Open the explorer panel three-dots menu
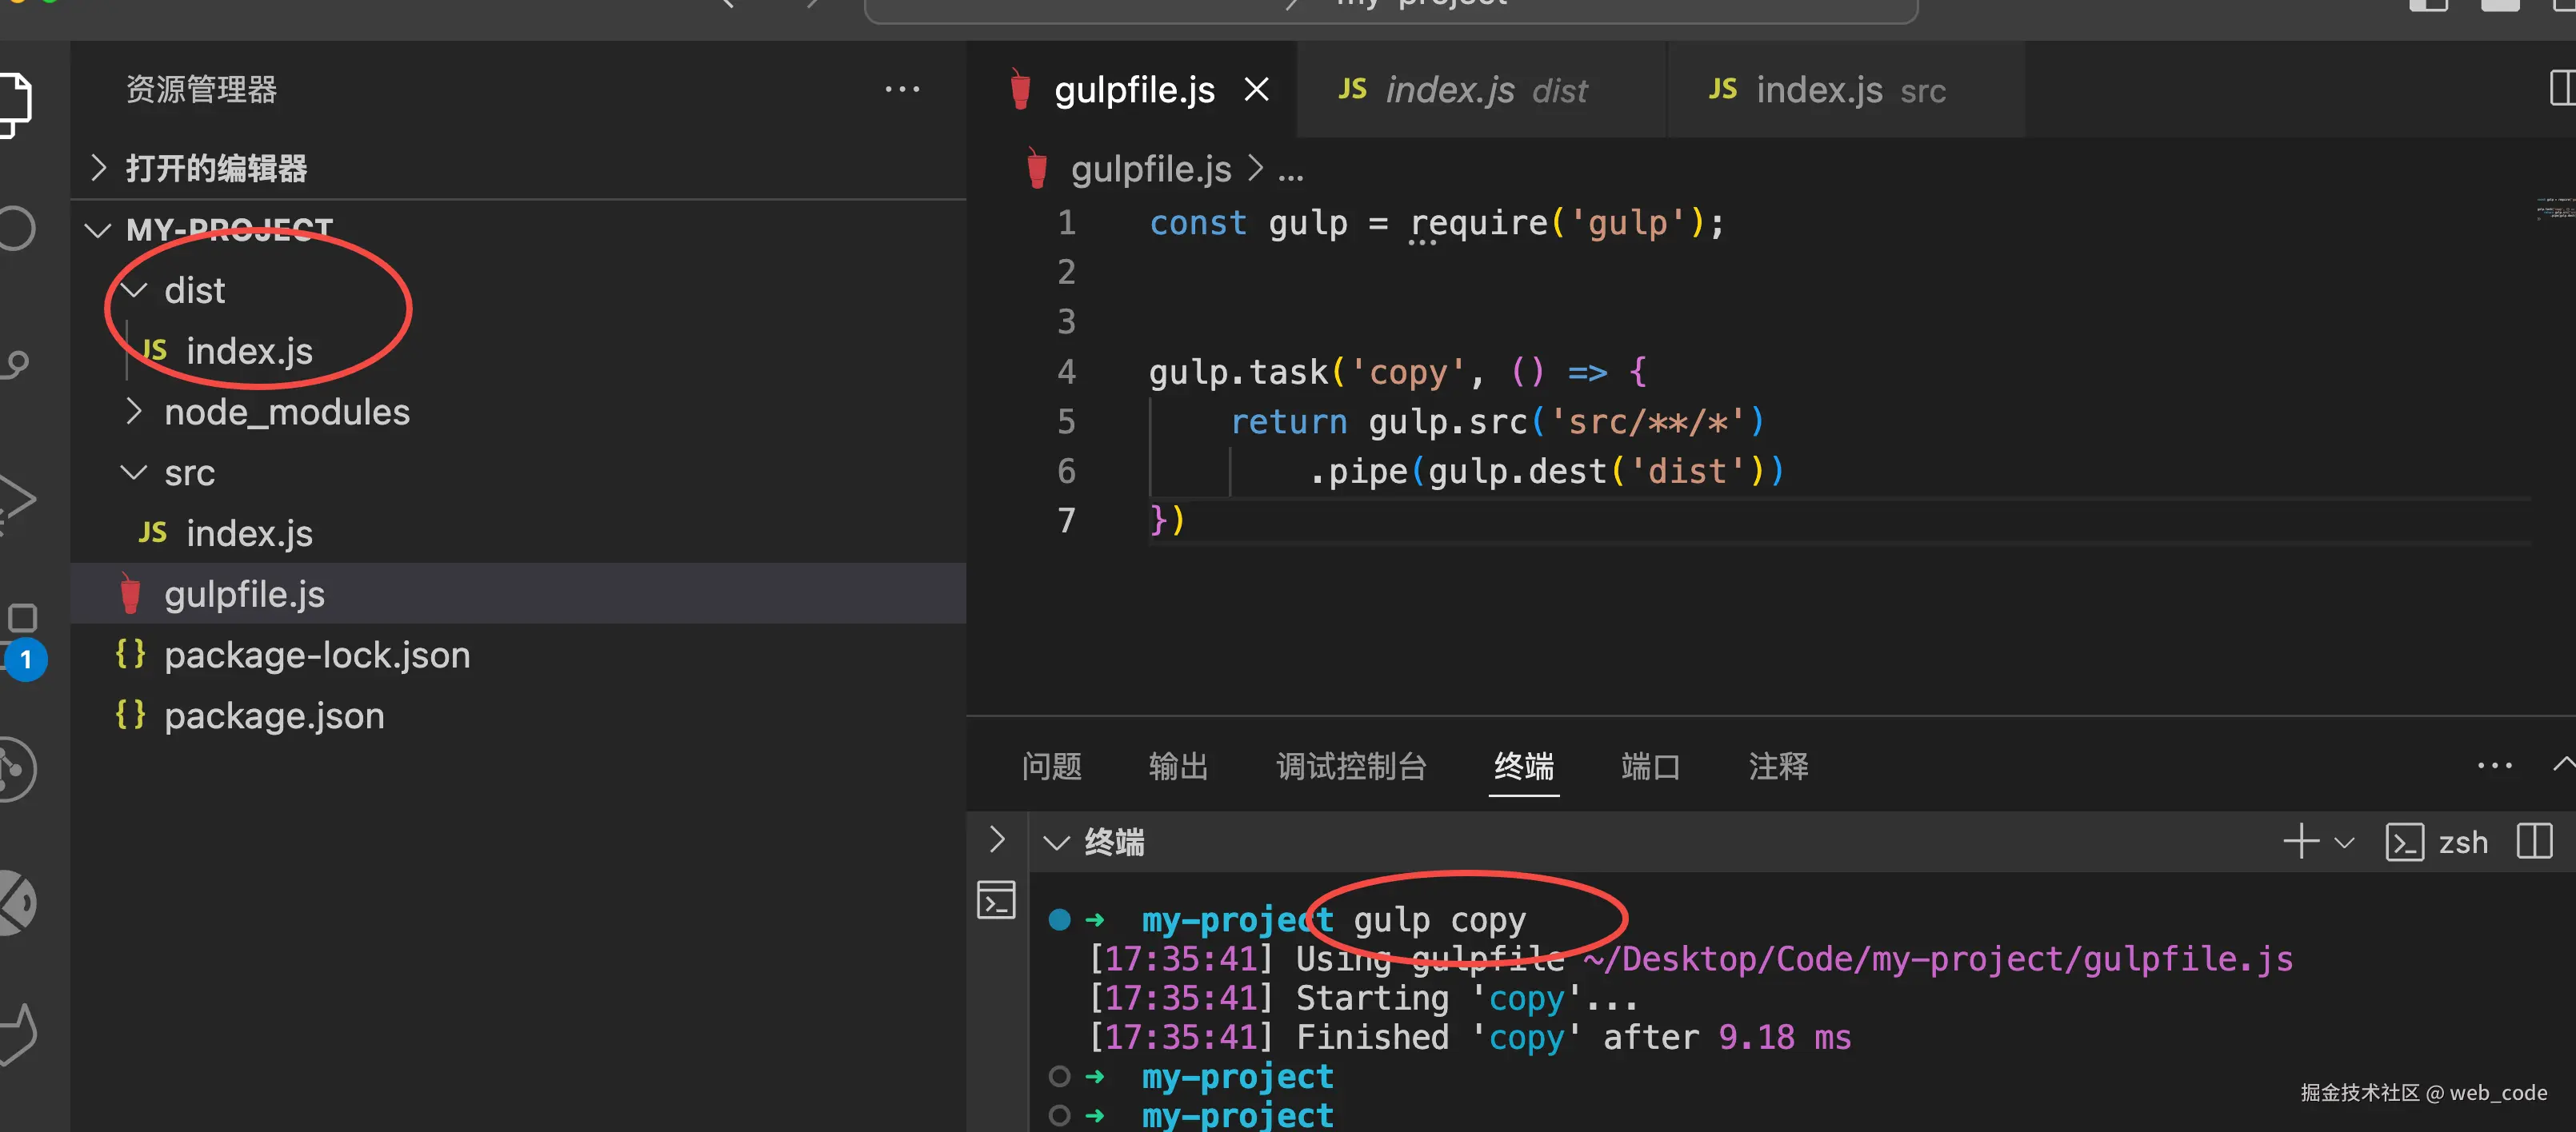 tap(901, 90)
